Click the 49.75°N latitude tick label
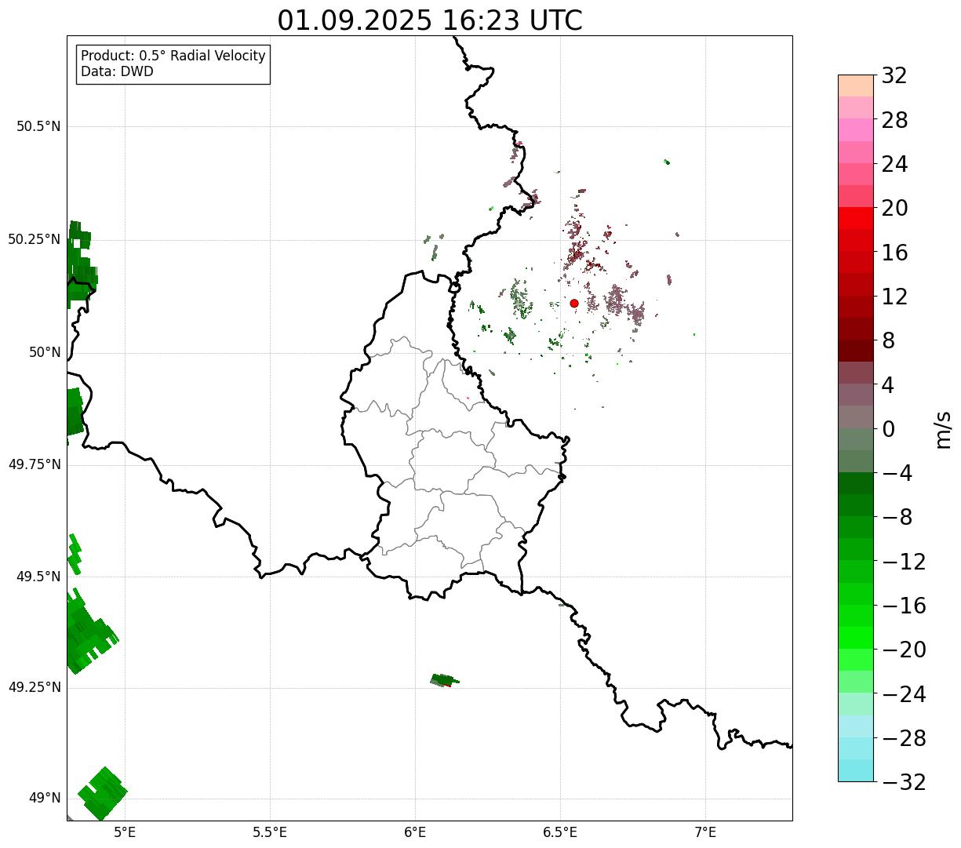Viewport: 961px width, 848px height. (35, 464)
